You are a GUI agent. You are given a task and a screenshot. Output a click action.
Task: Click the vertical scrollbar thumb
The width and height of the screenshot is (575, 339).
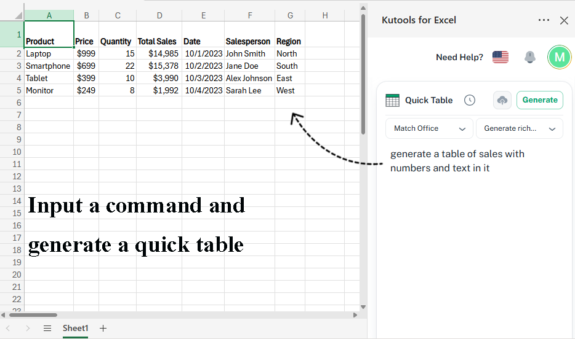coord(363,74)
